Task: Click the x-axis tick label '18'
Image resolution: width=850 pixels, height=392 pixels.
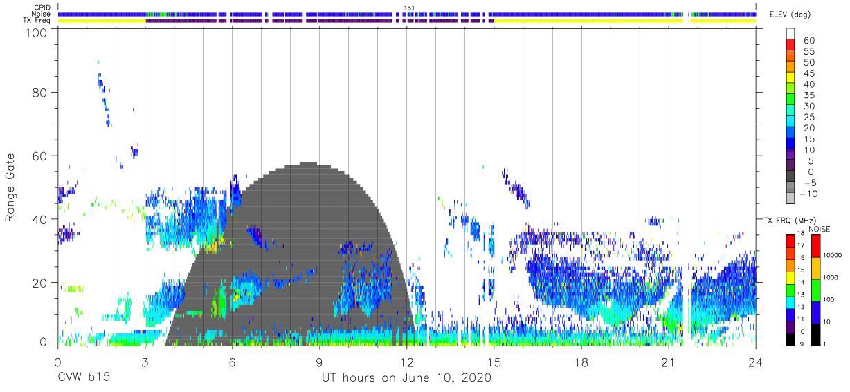Action: (581, 362)
